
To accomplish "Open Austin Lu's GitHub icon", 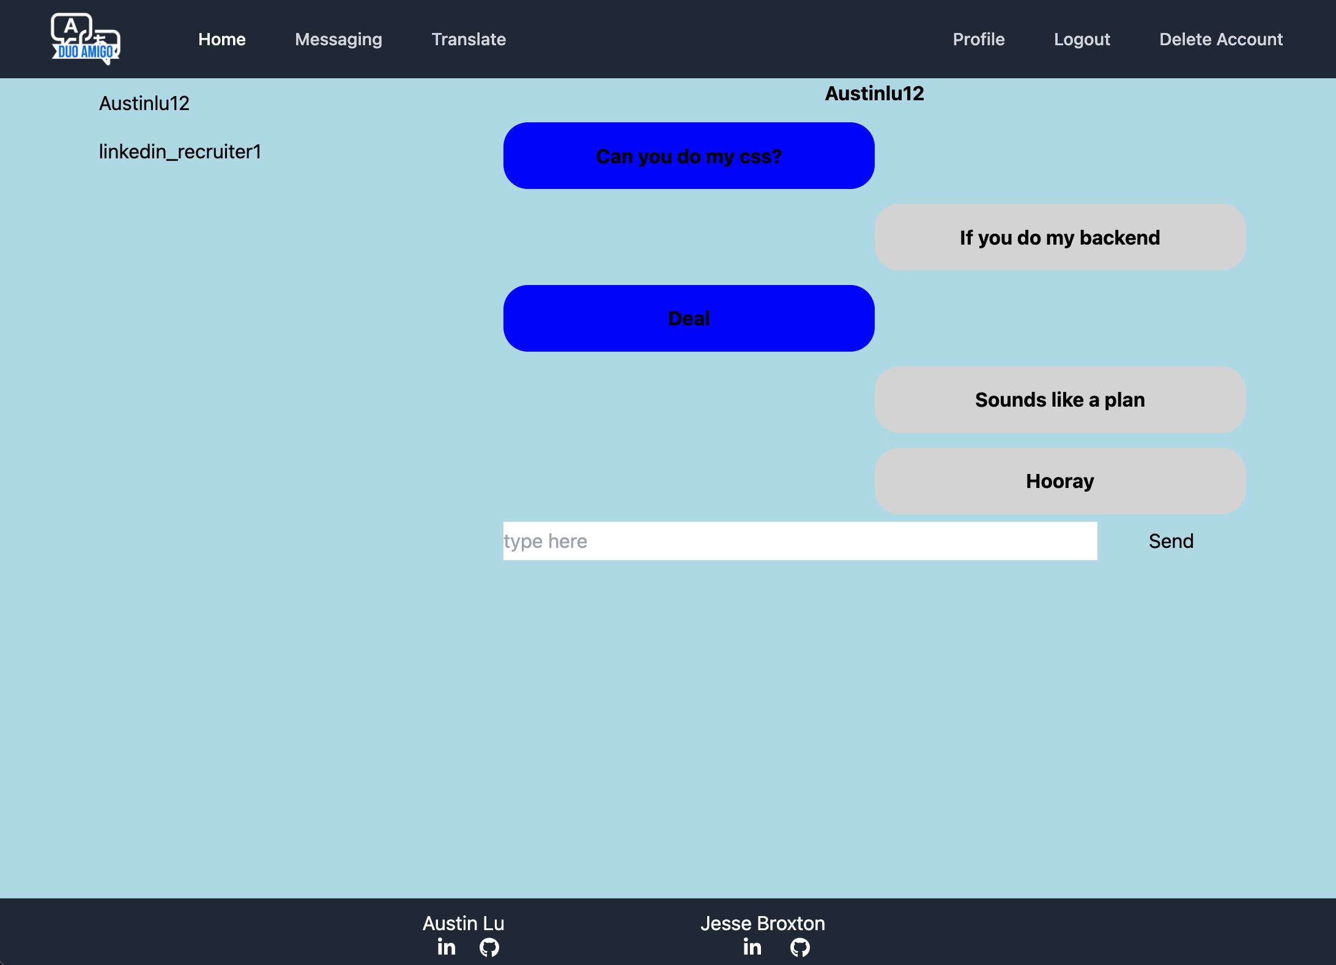I will 489,947.
